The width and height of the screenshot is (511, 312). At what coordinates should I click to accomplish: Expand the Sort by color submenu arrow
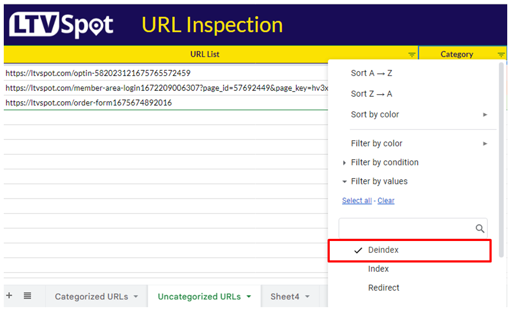[x=485, y=115]
